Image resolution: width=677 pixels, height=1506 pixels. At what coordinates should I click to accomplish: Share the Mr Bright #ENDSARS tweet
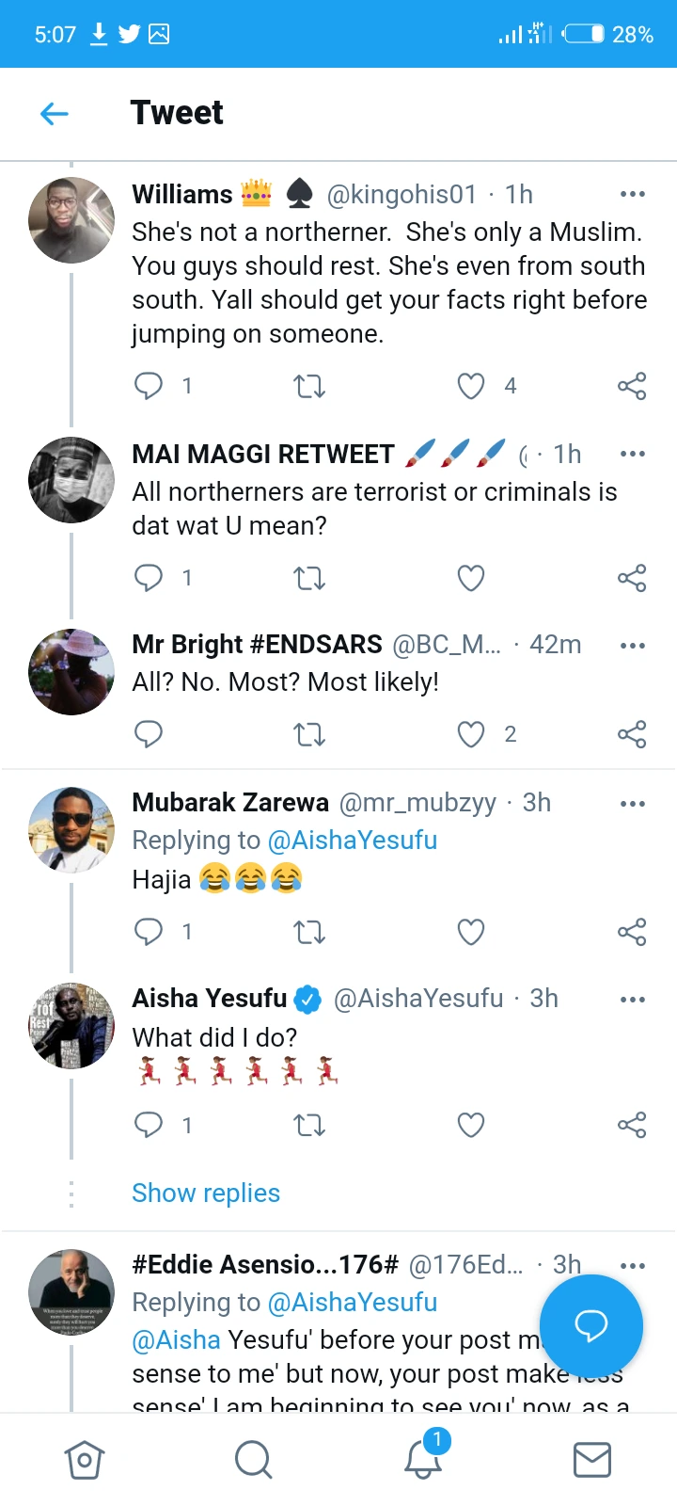pyautogui.click(x=632, y=734)
